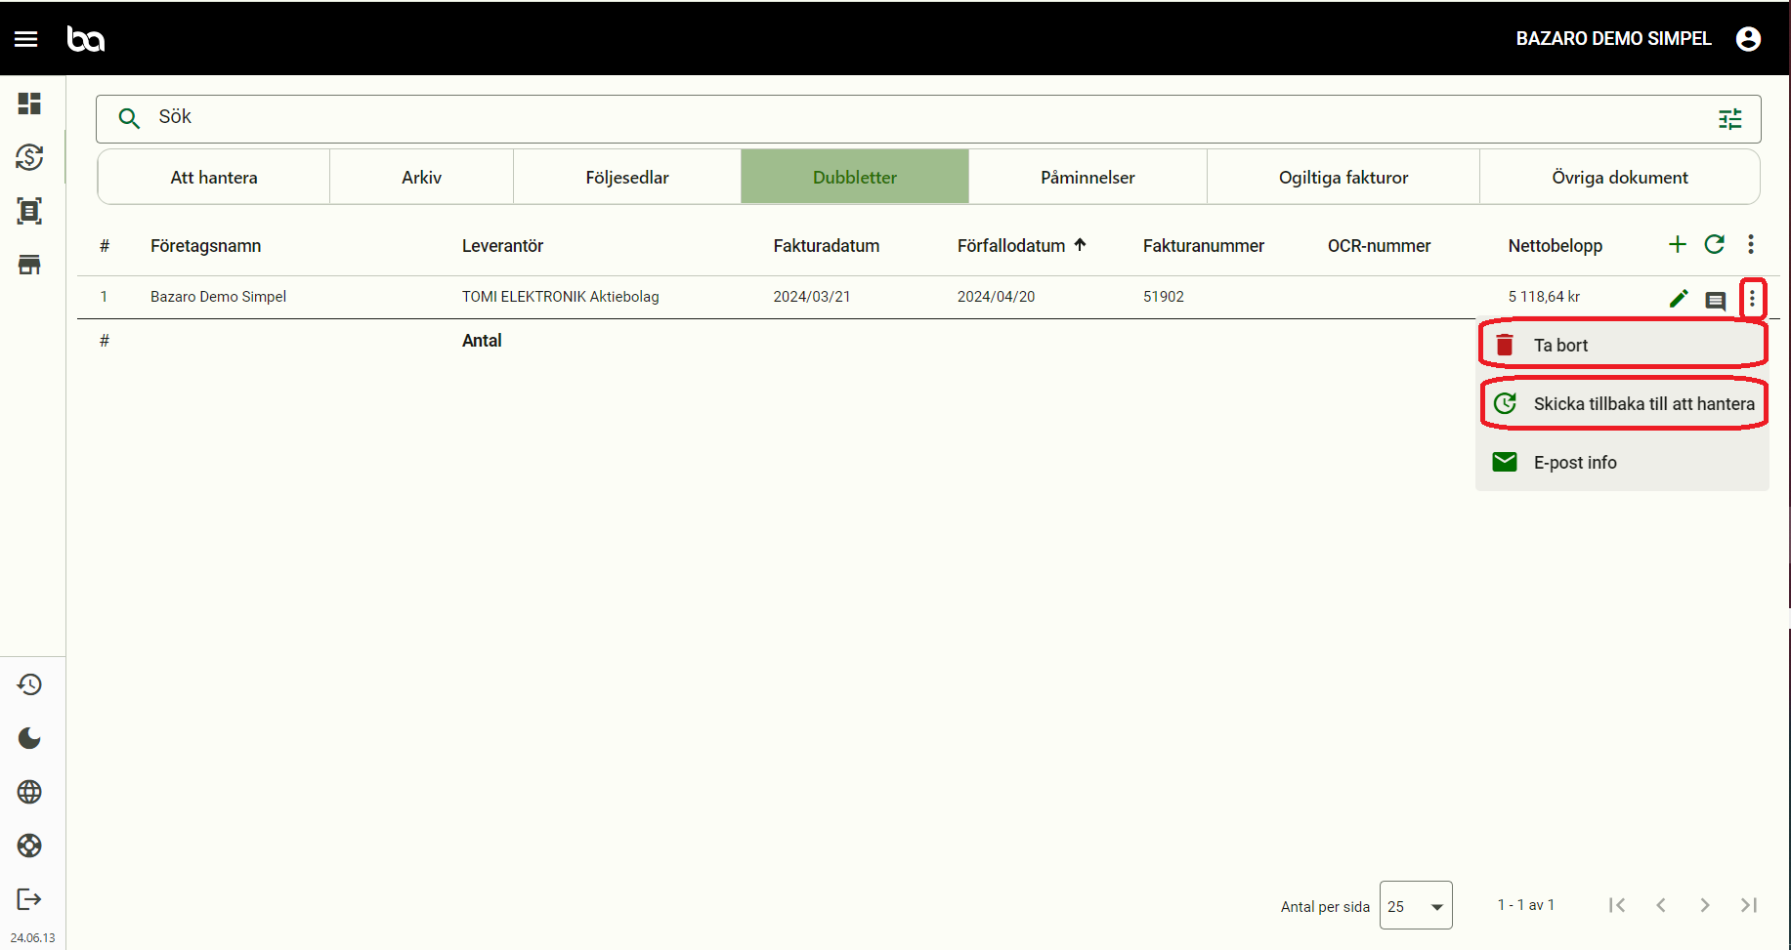This screenshot has width=1791, height=950.
Task: Click the TOMI ELEKTRONIK Aktiebolag cell
Action: point(561,297)
